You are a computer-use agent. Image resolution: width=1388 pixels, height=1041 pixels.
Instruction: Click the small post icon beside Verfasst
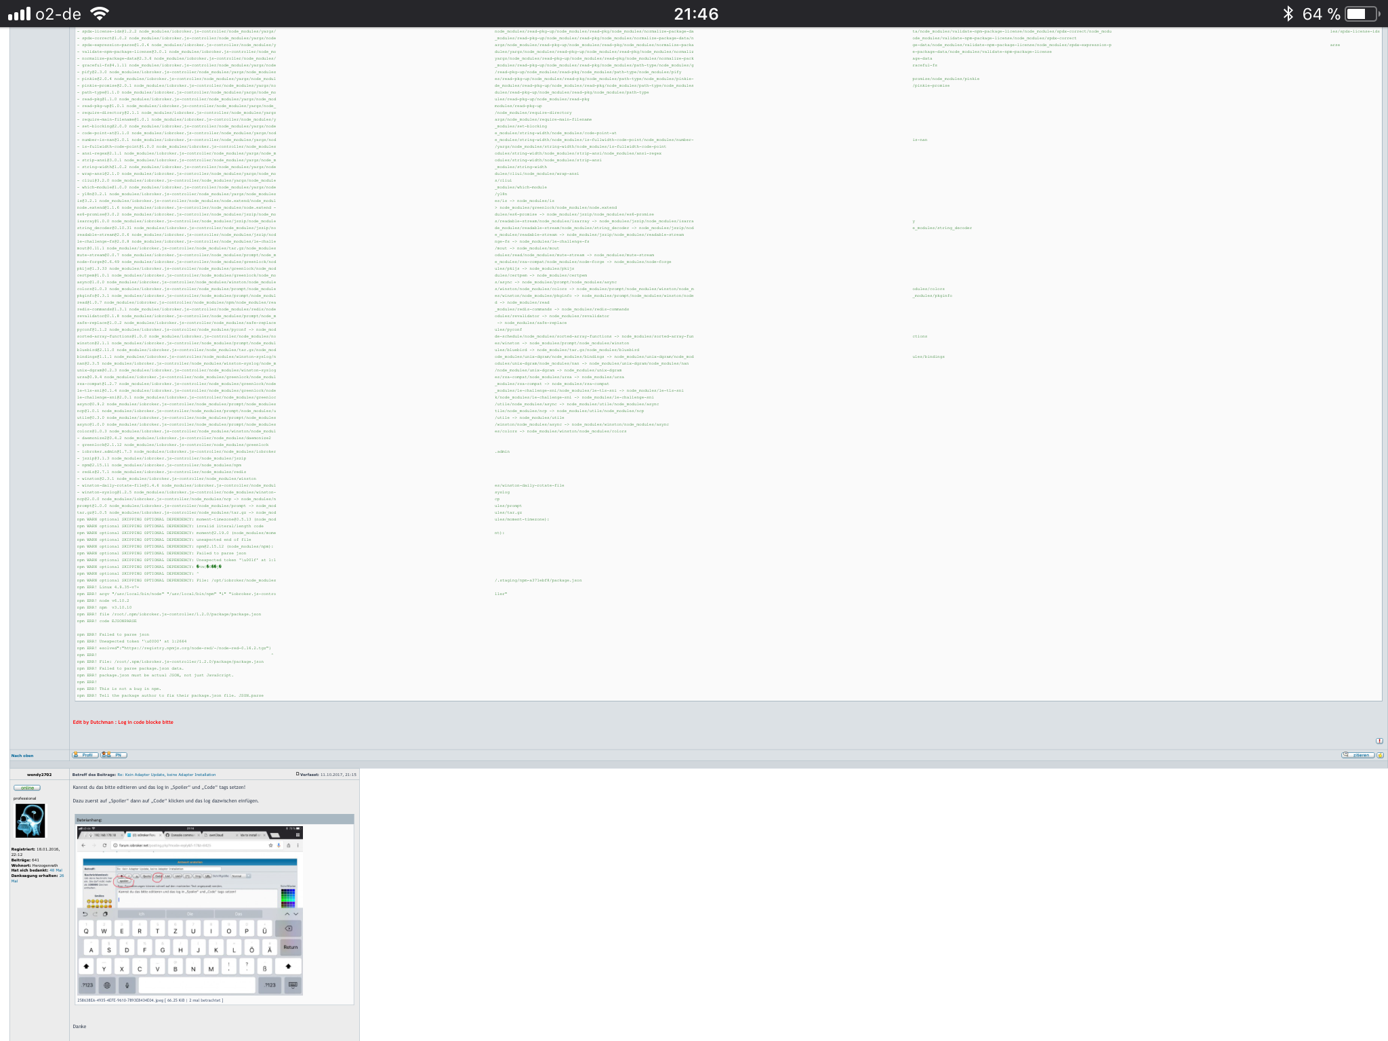[x=298, y=774]
